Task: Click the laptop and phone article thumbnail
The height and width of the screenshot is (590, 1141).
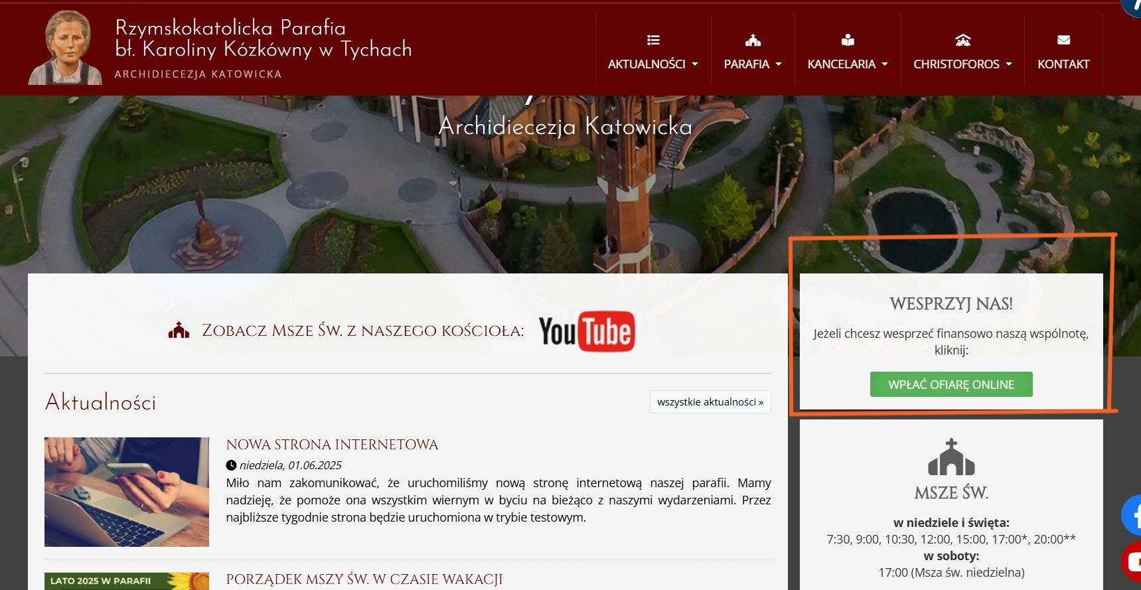Action: click(x=127, y=492)
